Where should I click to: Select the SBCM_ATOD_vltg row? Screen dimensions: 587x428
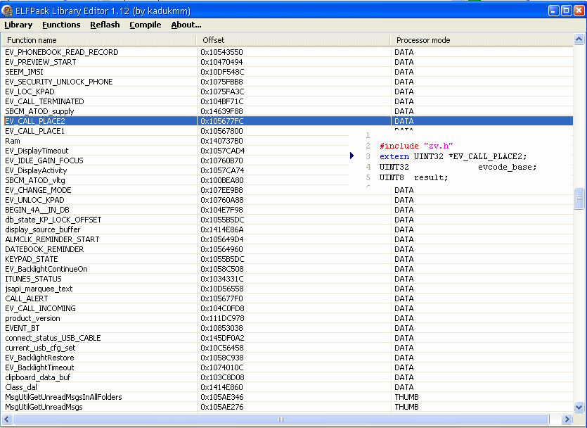coord(287,180)
